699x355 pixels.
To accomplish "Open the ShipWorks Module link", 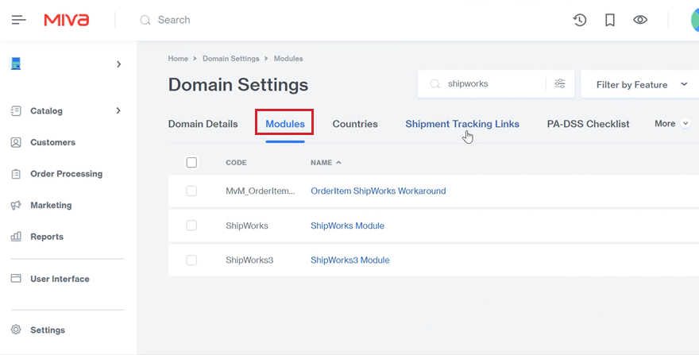I will tap(347, 226).
